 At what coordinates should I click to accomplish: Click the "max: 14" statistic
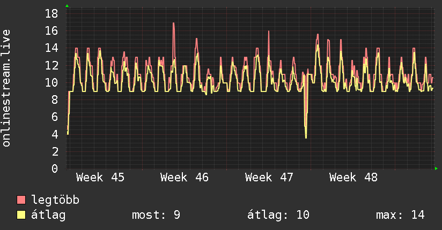point(400,215)
